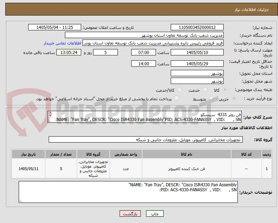
Task: Click the توضیحات خریدار textarea
Action: coord(128,192)
